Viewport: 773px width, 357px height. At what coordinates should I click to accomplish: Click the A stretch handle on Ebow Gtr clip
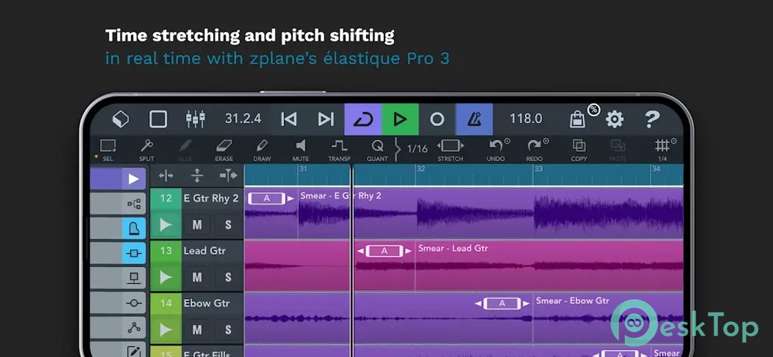(x=502, y=303)
